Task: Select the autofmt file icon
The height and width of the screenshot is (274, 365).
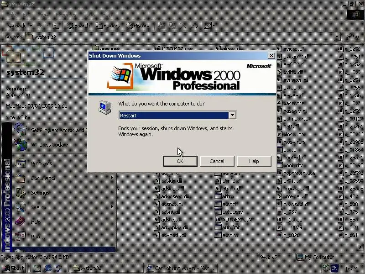Action: pyautogui.click(x=218, y=227)
